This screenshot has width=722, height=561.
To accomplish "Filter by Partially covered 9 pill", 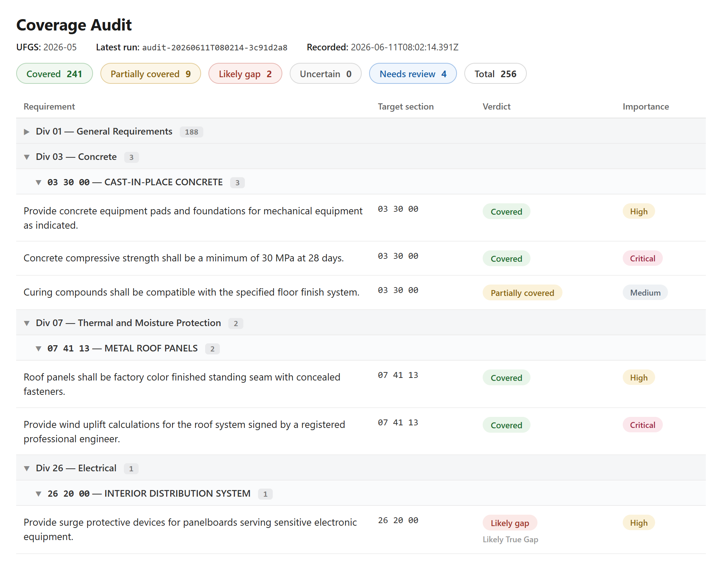I will (x=151, y=74).
